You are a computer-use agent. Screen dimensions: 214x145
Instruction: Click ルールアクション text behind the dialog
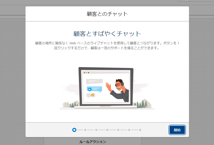93,142
